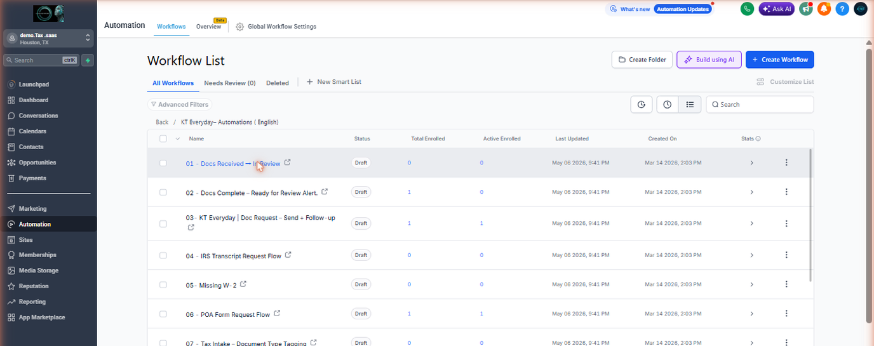This screenshot has height=346, width=874.
Task: Click the Advanced Filters button
Action: point(179,105)
